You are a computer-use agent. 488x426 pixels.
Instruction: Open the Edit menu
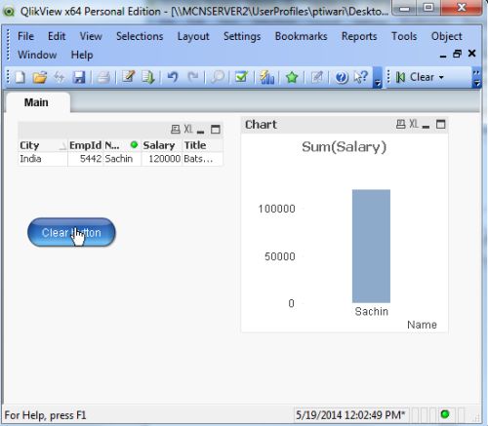(x=57, y=36)
